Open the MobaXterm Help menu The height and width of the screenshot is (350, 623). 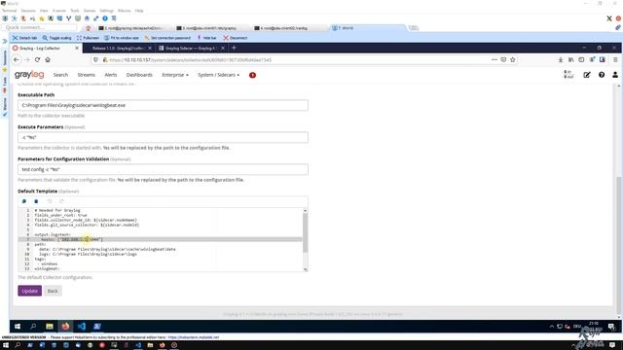[x=139, y=11]
